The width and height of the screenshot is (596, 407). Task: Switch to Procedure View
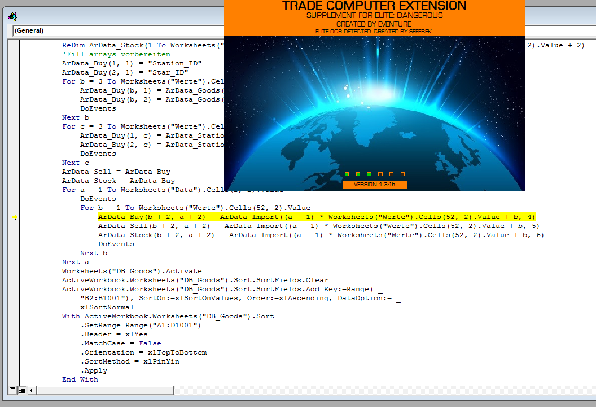click(x=12, y=390)
